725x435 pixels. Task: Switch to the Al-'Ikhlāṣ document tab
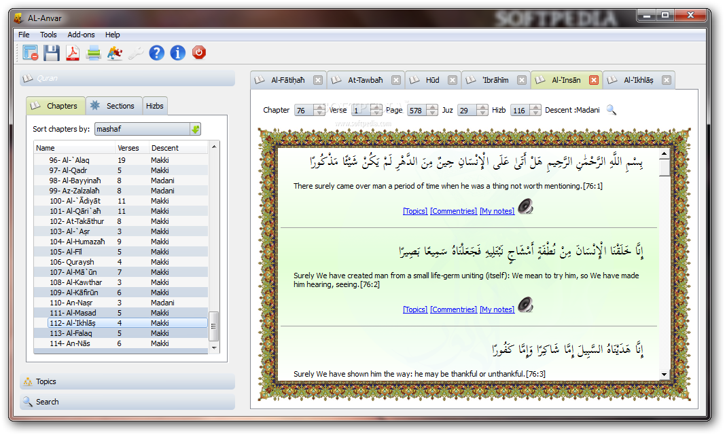point(638,80)
